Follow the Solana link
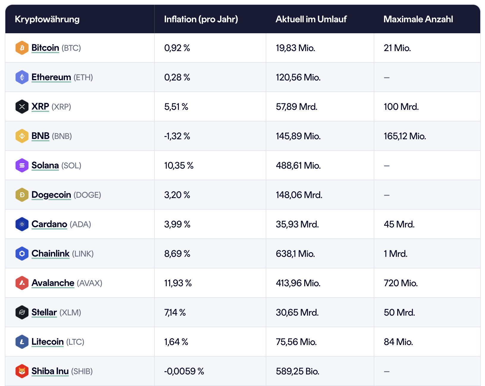This screenshot has width=485, height=386. (x=45, y=165)
